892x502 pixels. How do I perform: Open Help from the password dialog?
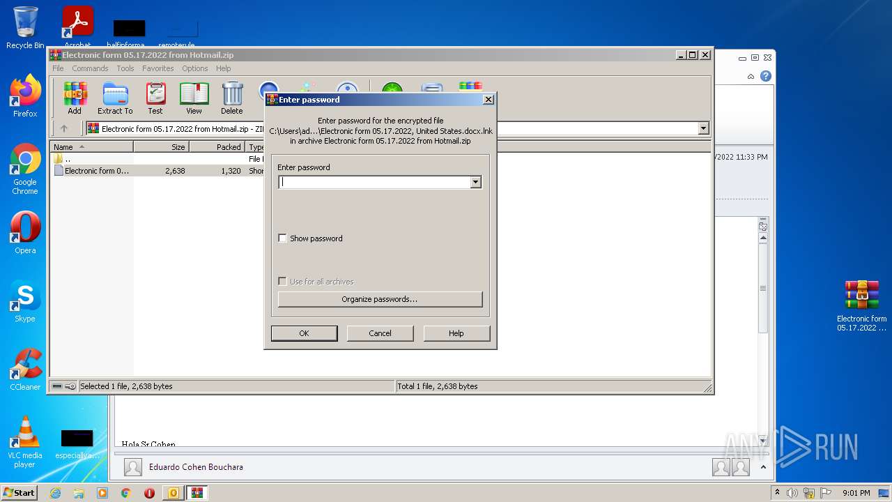(x=456, y=333)
